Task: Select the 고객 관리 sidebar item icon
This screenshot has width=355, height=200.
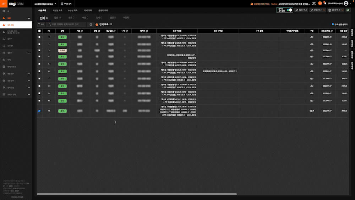Action: (4, 25)
